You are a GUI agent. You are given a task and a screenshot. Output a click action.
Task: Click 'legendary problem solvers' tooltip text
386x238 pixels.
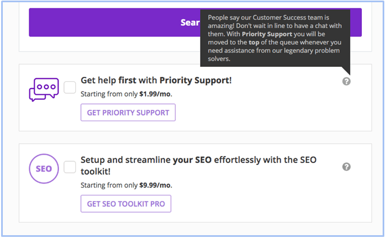(x=274, y=54)
